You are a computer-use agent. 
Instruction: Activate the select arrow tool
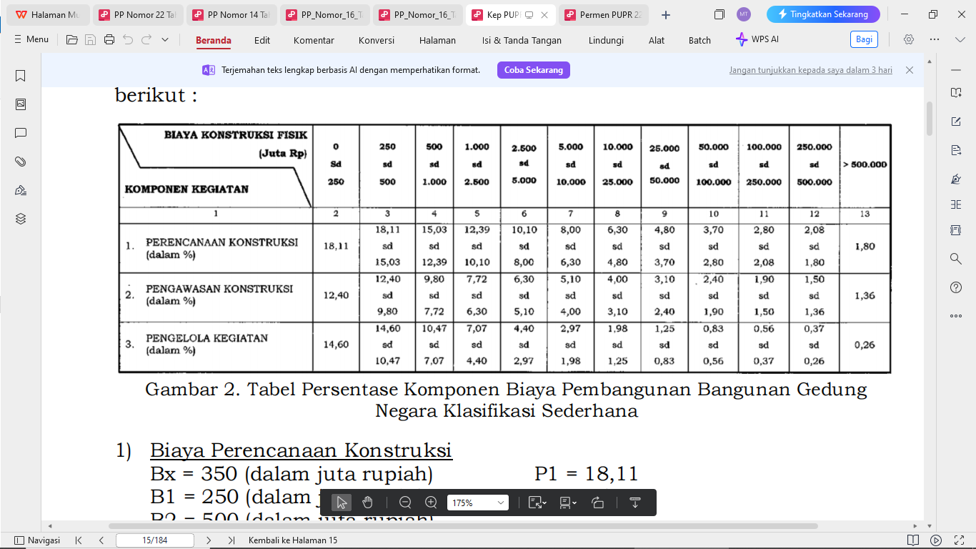pos(342,503)
